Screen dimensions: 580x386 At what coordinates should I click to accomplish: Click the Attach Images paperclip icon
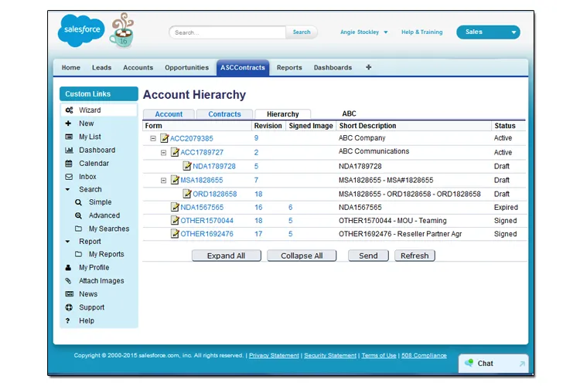(x=68, y=281)
